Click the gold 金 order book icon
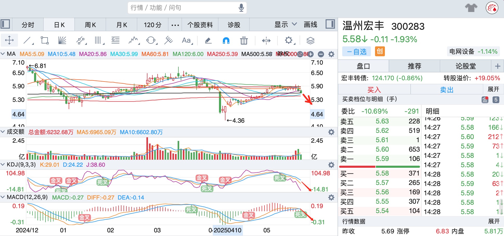 click(485, 100)
